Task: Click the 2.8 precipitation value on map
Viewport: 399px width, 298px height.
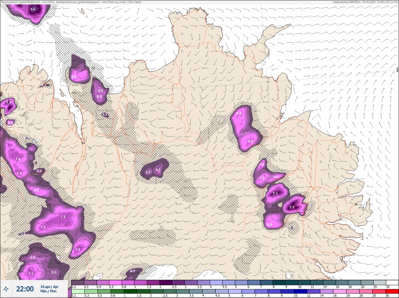Action: coord(9,102)
